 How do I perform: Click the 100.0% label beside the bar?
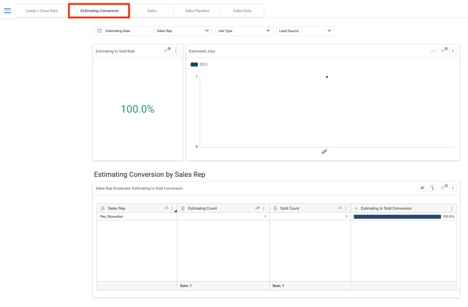tap(448, 216)
